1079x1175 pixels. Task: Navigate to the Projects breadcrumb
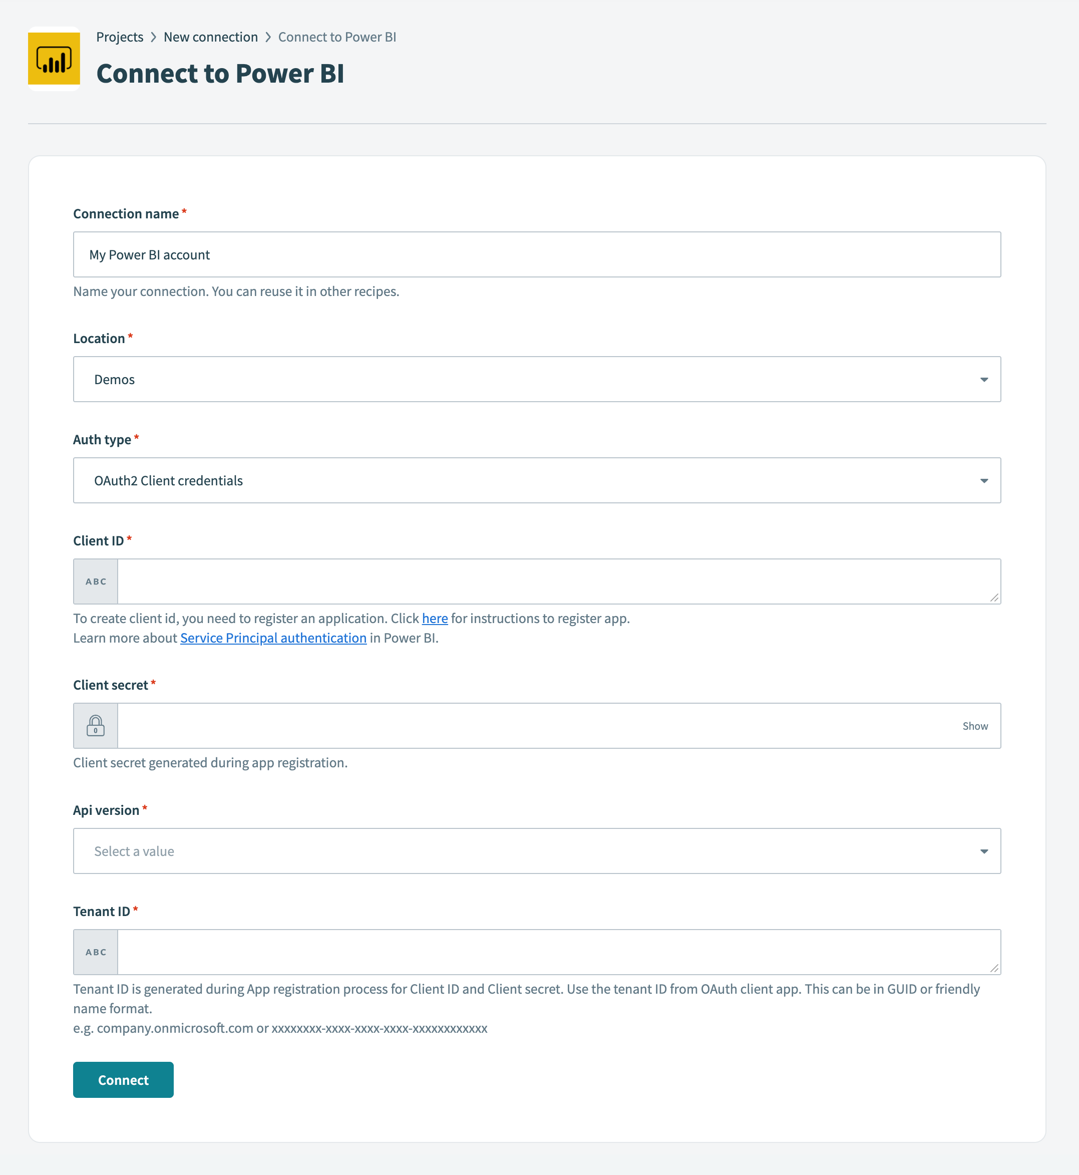[x=120, y=37]
